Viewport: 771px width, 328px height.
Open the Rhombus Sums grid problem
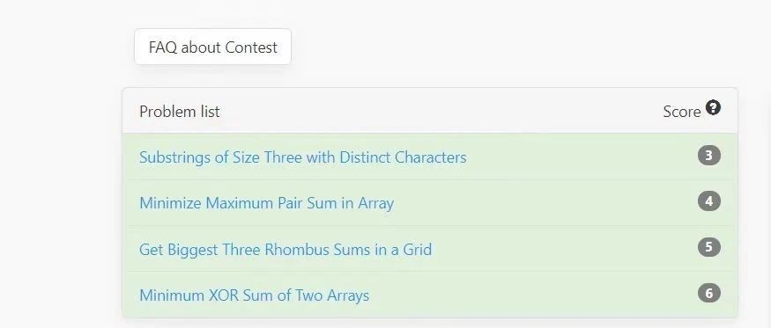(285, 250)
